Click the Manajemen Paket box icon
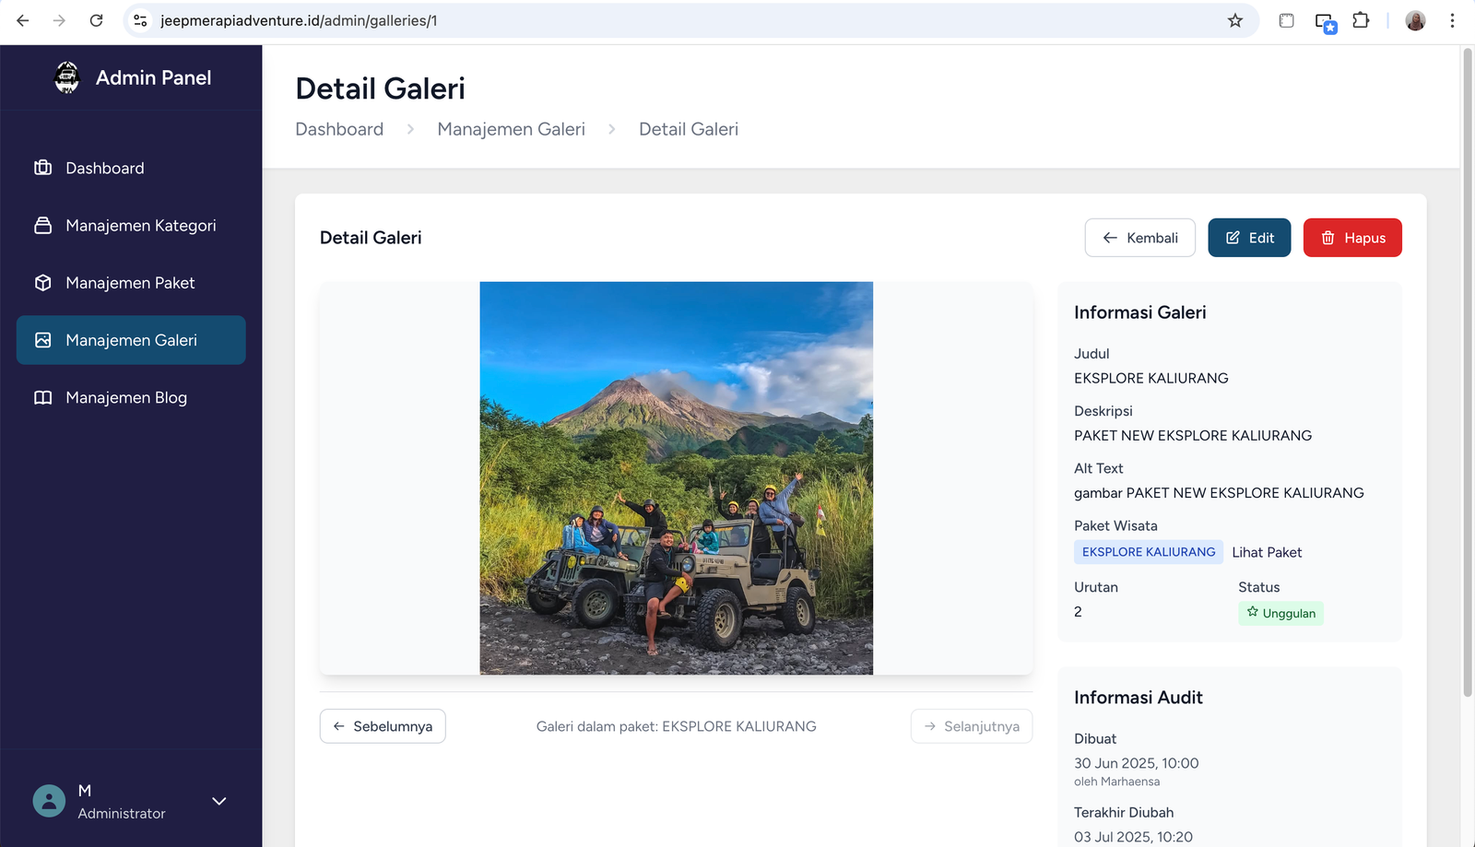Image resolution: width=1475 pixels, height=847 pixels. [x=43, y=283]
